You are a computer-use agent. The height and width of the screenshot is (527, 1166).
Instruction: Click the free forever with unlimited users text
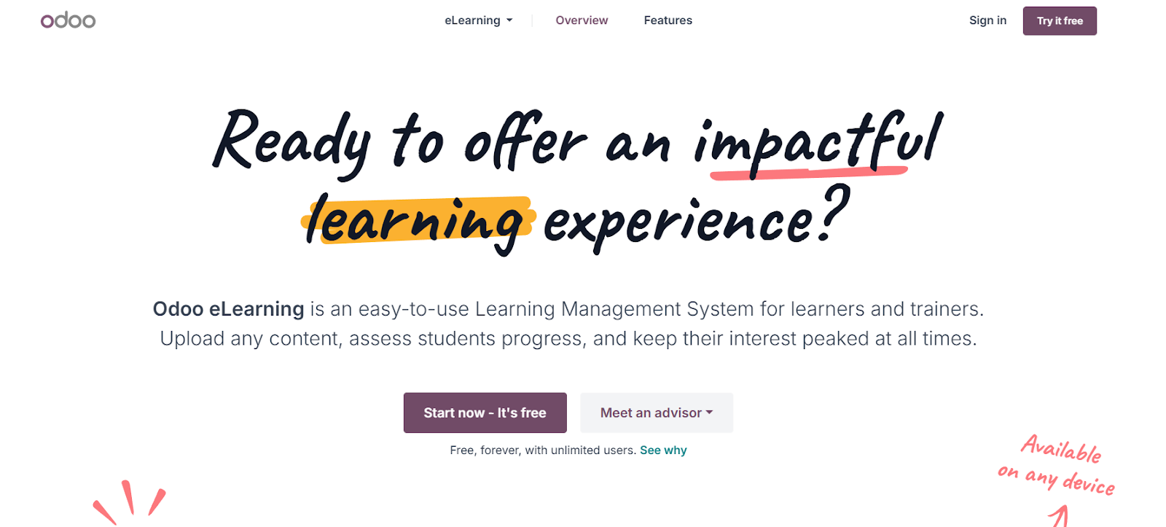(x=541, y=450)
